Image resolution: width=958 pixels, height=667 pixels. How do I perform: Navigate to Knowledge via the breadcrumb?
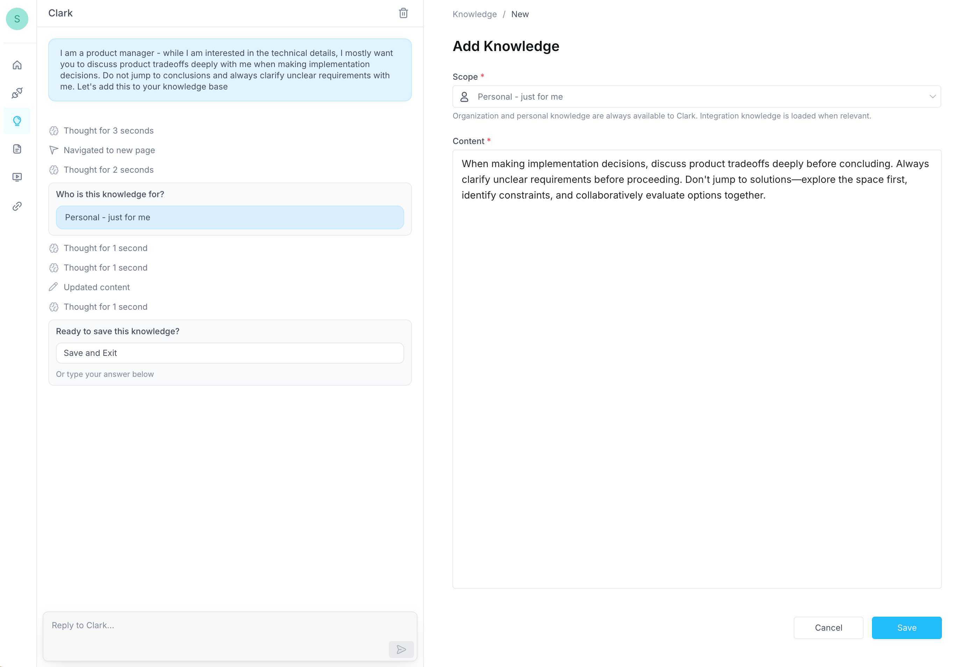(x=474, y=14)
